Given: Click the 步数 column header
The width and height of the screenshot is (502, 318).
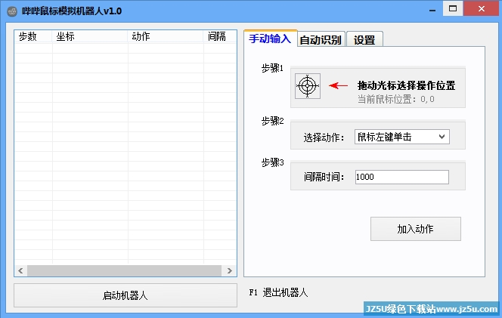Looking at the screenshot, I should [33, 36].
